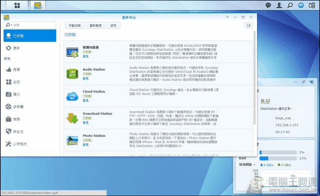
Task: Open the round blue icon in the top bar
Action: pos(301,5)
